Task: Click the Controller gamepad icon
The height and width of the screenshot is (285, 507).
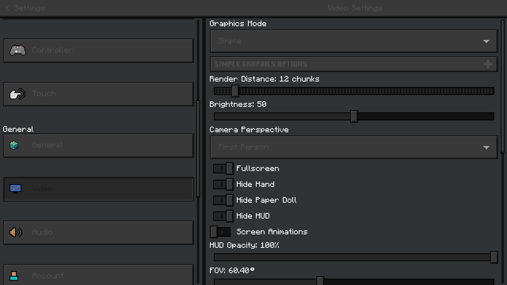Action: click(18, 50)
